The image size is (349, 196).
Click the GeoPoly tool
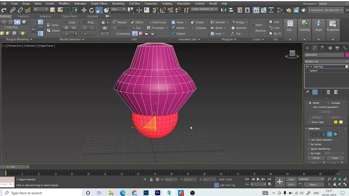tap(239, 28)
